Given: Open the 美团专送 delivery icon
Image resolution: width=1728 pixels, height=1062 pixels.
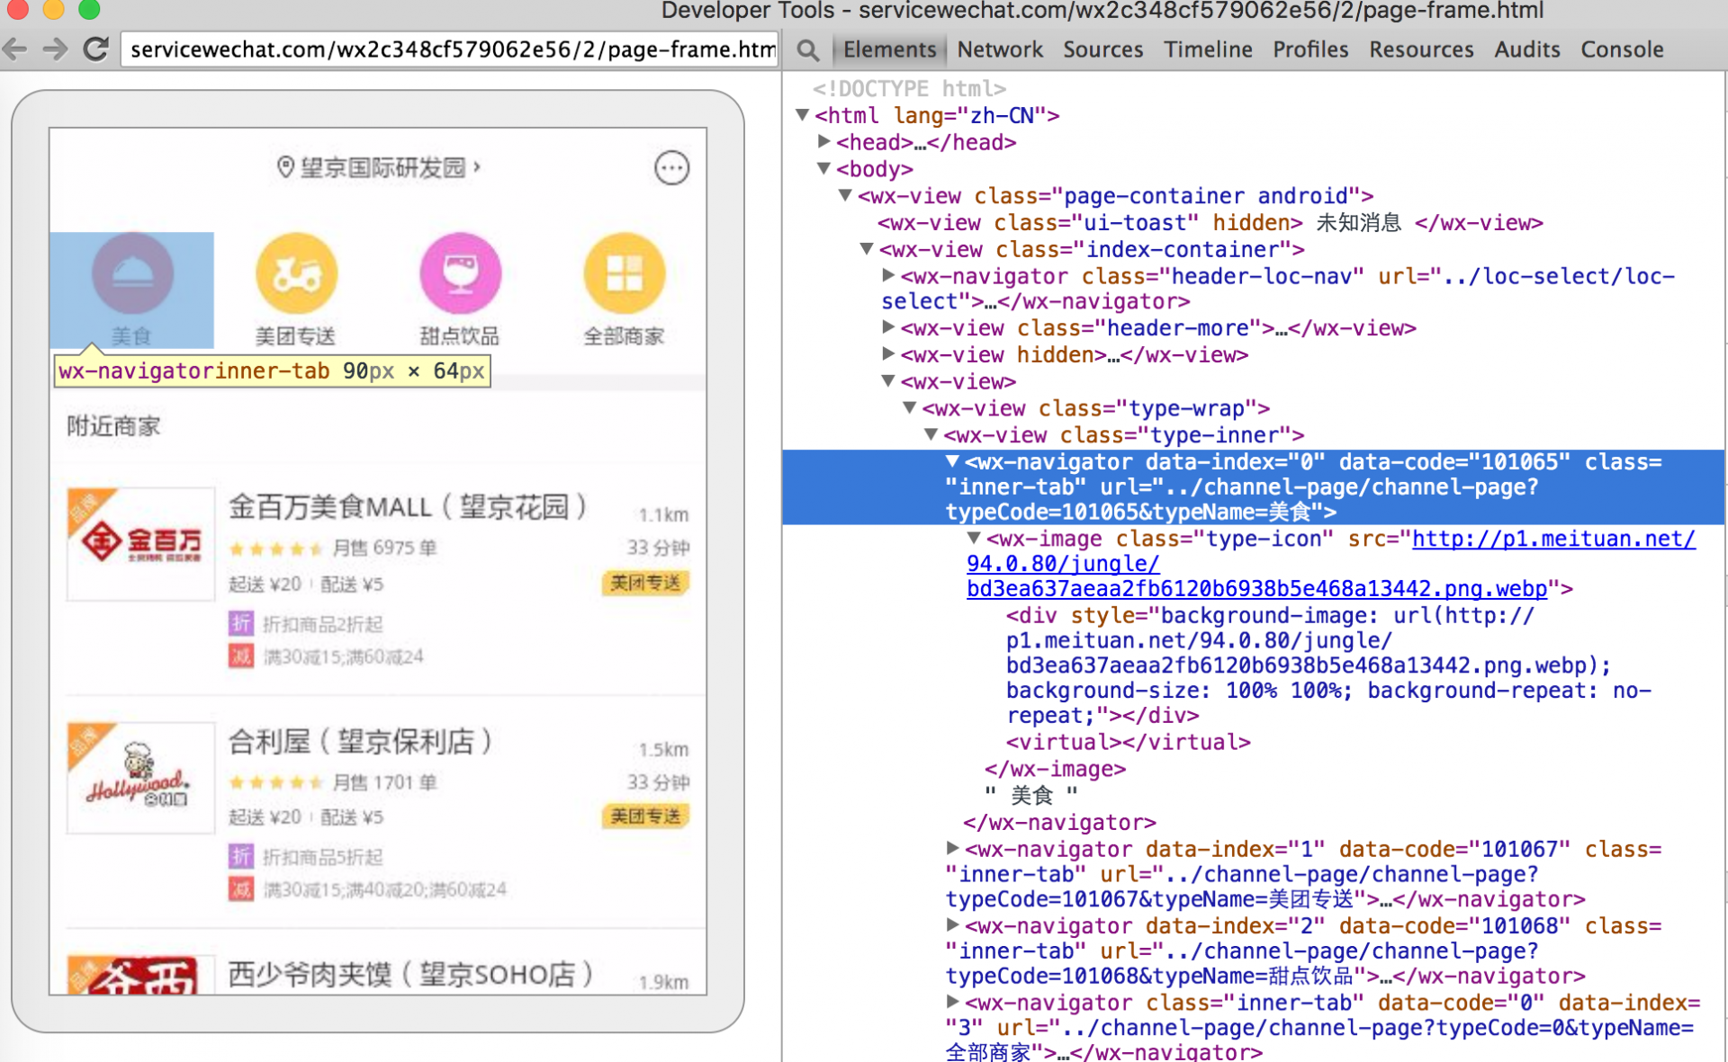Looking at the screenshot, I should [x=296, y=272].
